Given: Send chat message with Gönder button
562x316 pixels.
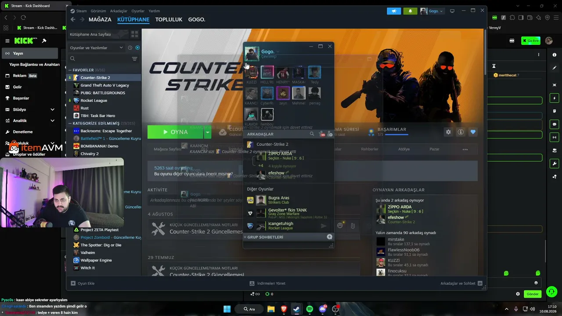Looking at the screenshot, I should point(533,294).
